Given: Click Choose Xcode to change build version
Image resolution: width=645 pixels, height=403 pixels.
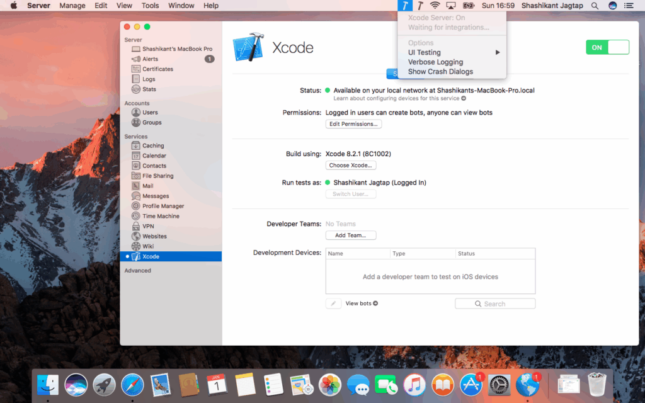Looking at the screenshot, I should [350, 165].
